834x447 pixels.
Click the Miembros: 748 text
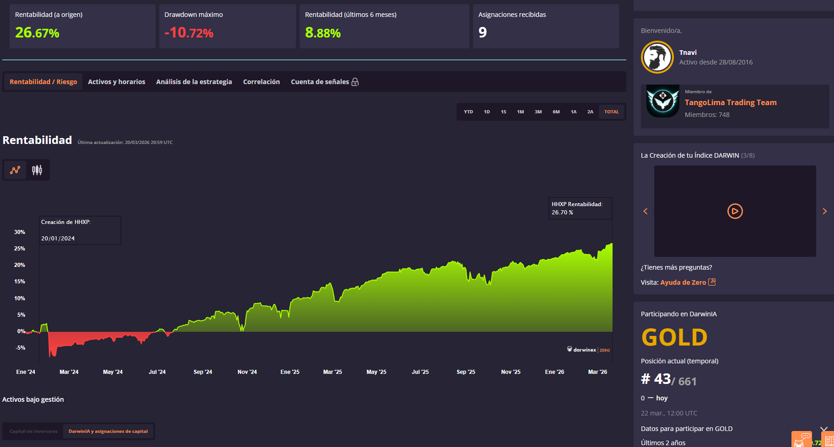click(x=707, y=115)
